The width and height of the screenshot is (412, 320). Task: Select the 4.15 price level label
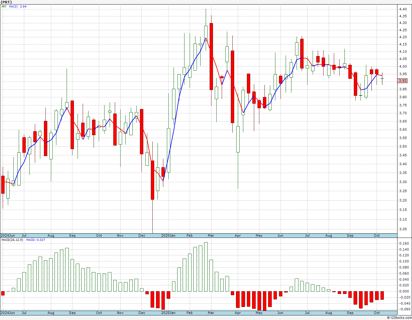(x=403, y=44)
